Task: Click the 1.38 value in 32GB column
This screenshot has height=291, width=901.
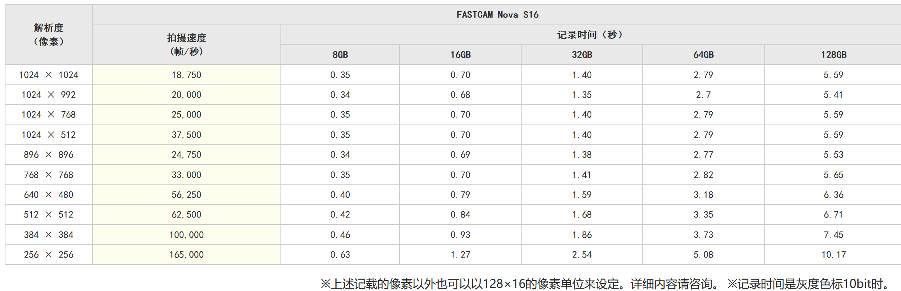Action: pyautogui.click(x=582, y=155)
